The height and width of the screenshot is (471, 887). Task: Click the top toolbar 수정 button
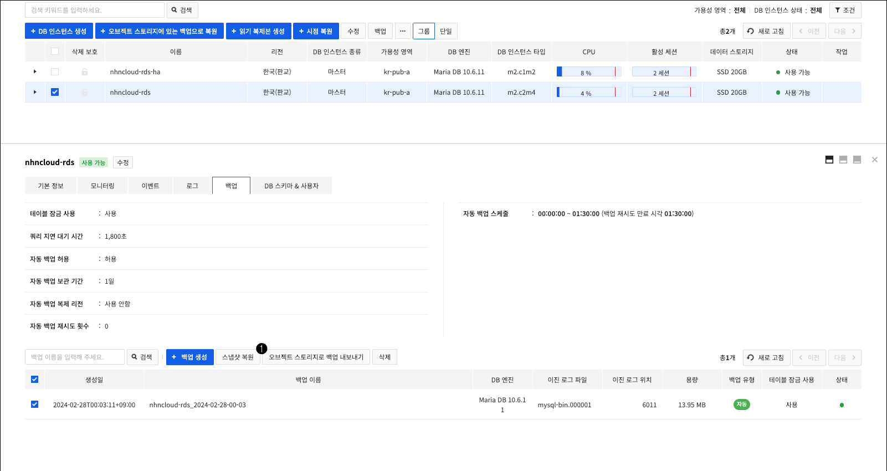[x=353, y=31]
